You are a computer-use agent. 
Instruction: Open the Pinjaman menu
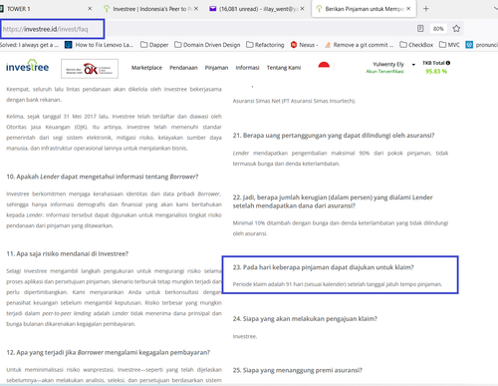point(216,68)
